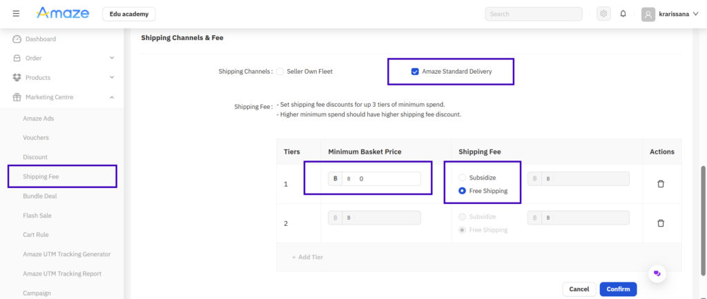Image resolution: width=707 pixels, height=299 pixels.
Task: Click the Cancel button
Action: (579, 289)
